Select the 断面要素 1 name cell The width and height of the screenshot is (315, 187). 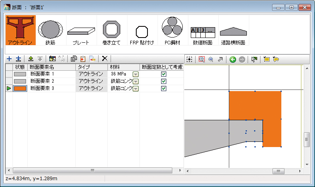[x=51, y=74]
